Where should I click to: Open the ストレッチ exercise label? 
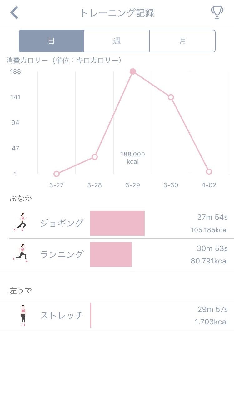[62, 315]
